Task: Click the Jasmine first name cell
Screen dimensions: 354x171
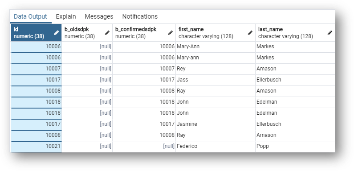Action: click(x=216, y=124)
